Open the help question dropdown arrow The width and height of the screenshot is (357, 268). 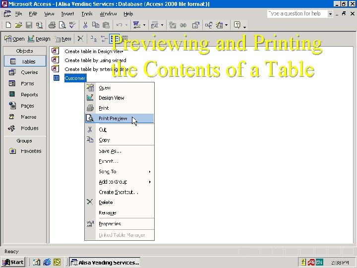point(330,14)
